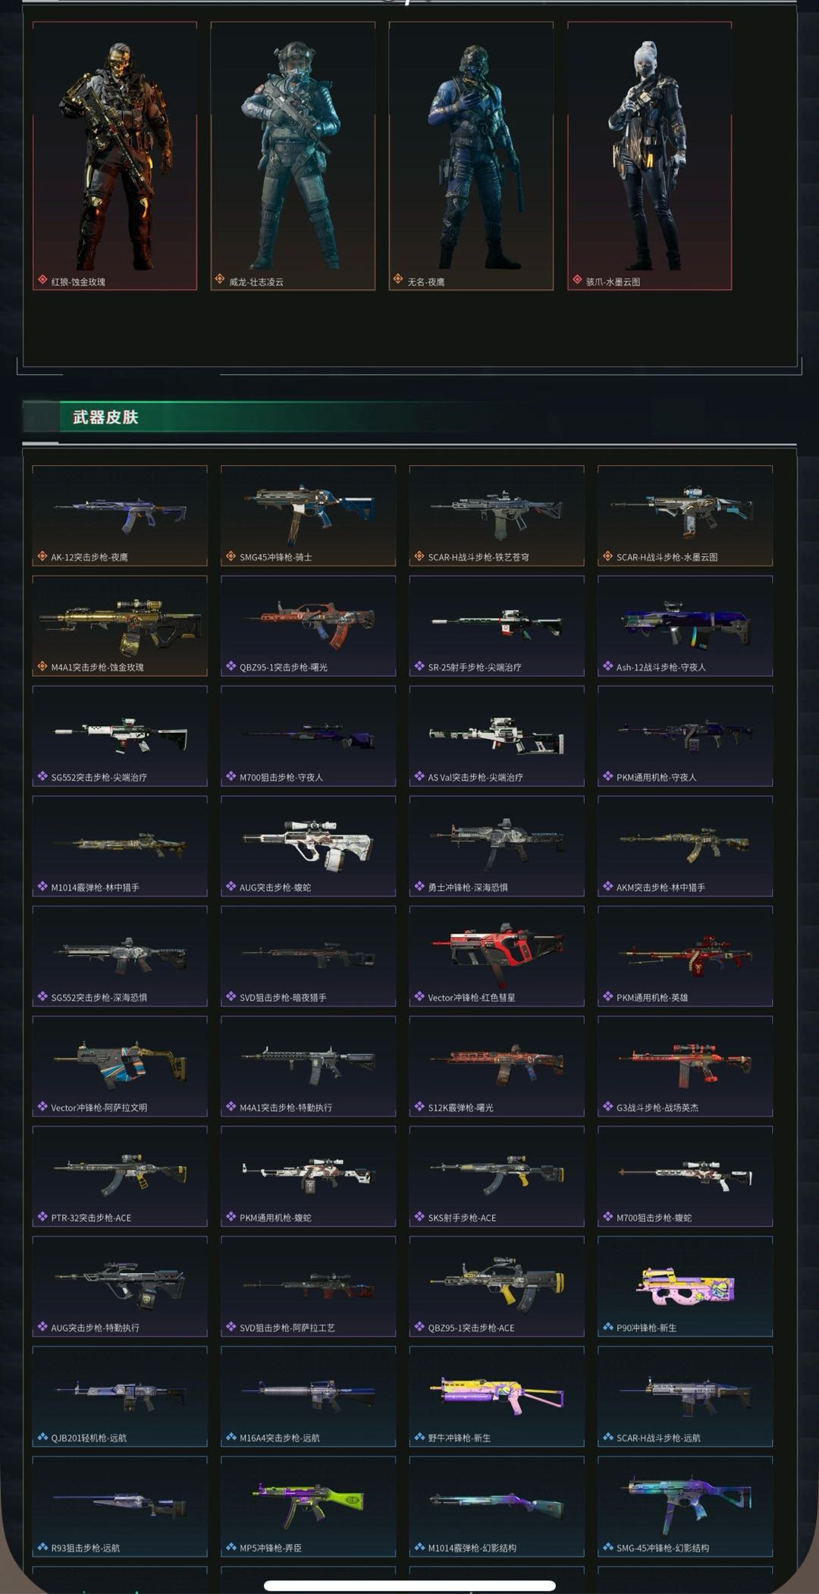Choose the 无名-夜鹰 operator skin card
Viewport: 819px width, 1594px height.
[x=471, y=156]
